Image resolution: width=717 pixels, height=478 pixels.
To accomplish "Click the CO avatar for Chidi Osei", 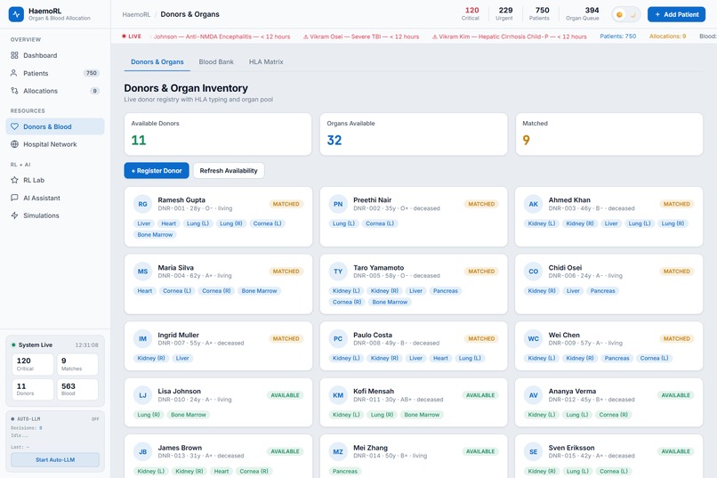I will click(x=533, y=271).
